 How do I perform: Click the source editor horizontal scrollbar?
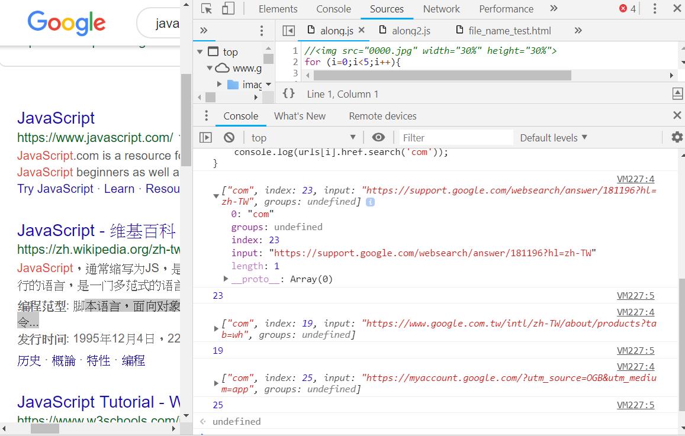point(442,76)
